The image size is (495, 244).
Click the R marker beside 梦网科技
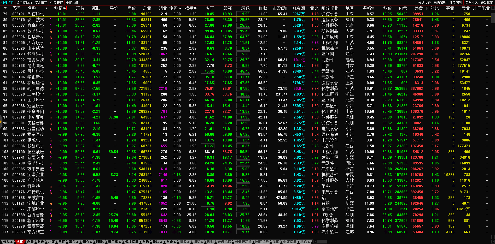[x=51, y=55]
